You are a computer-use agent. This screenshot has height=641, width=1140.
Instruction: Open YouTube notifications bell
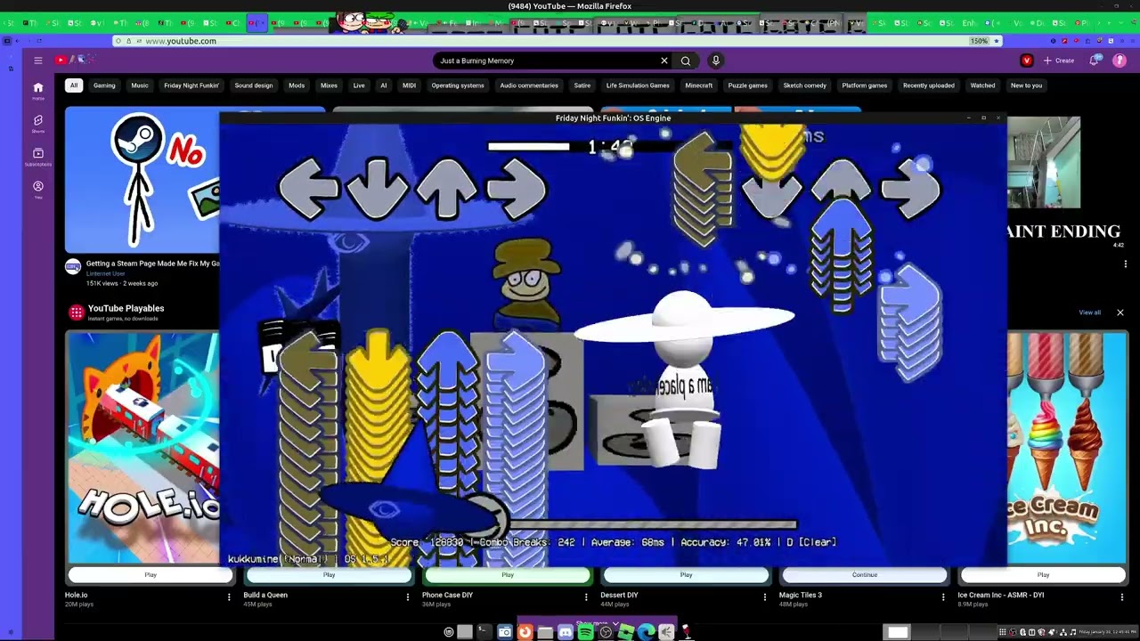(1095, 61)
